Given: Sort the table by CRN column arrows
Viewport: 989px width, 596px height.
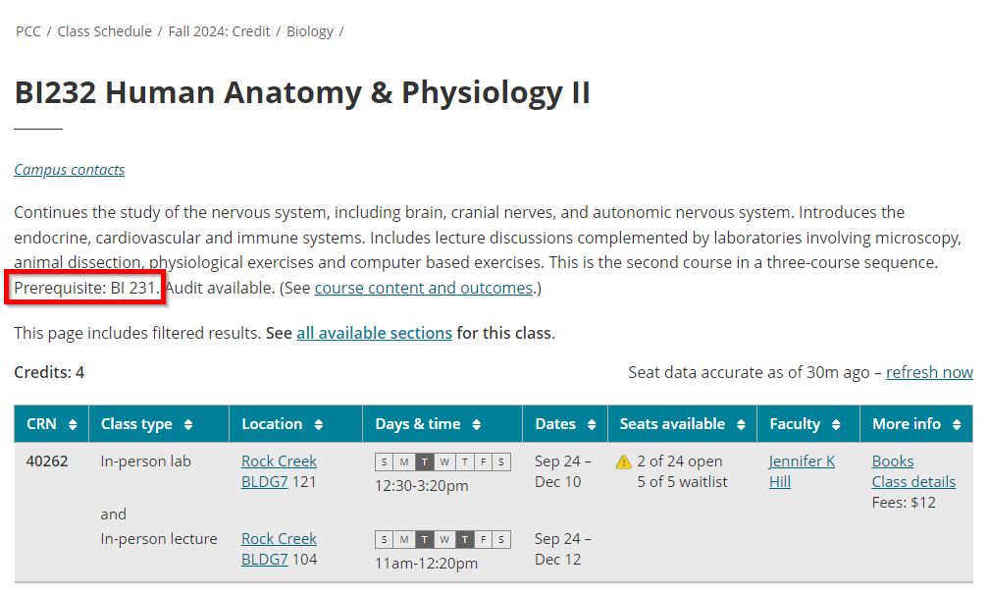Looking at the screenshot, I should 73,424.
